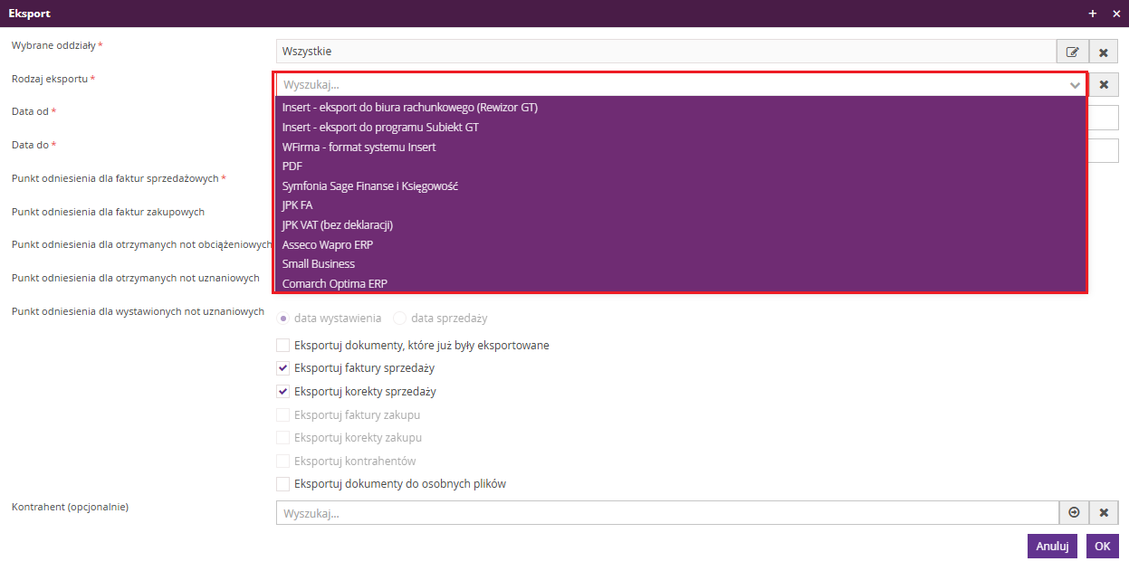Select JPK FA export type
The height and width of the screenshot is (571, 1129).
680,205
